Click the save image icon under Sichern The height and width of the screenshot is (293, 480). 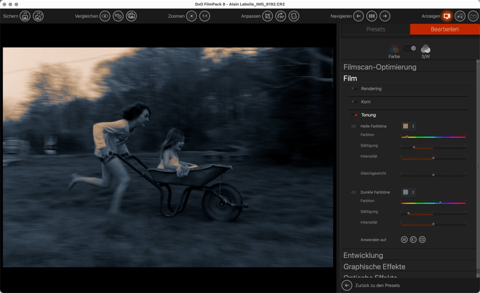coord(25,17)
